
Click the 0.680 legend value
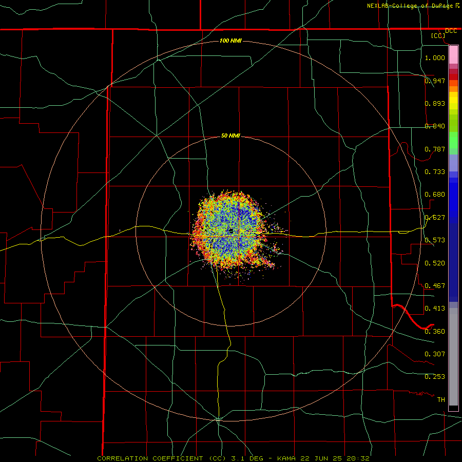pyautogui.click(x=435, y=195)
